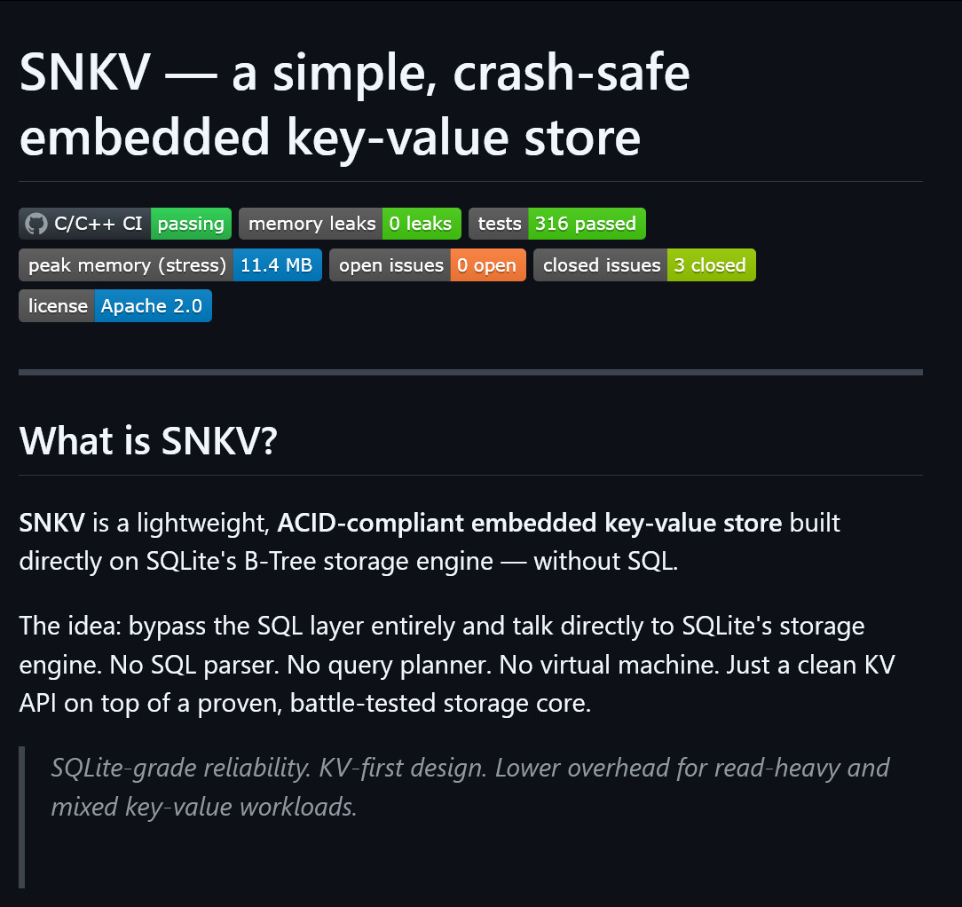Screen dimensions: 962x907
Task: View the '3 closed' issues count
Action: point(710,265)
